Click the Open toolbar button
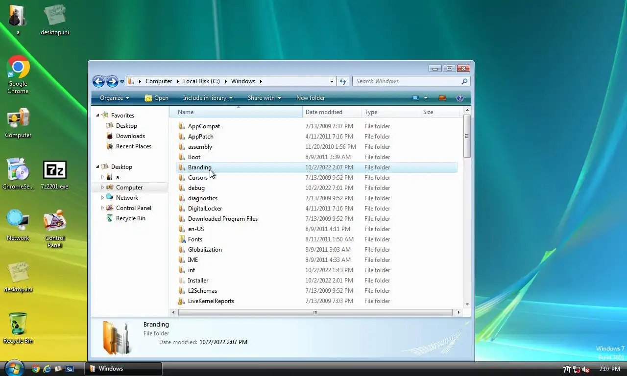Image resolution: width=627 pixels, height=376 pixels. click(156, 98)
